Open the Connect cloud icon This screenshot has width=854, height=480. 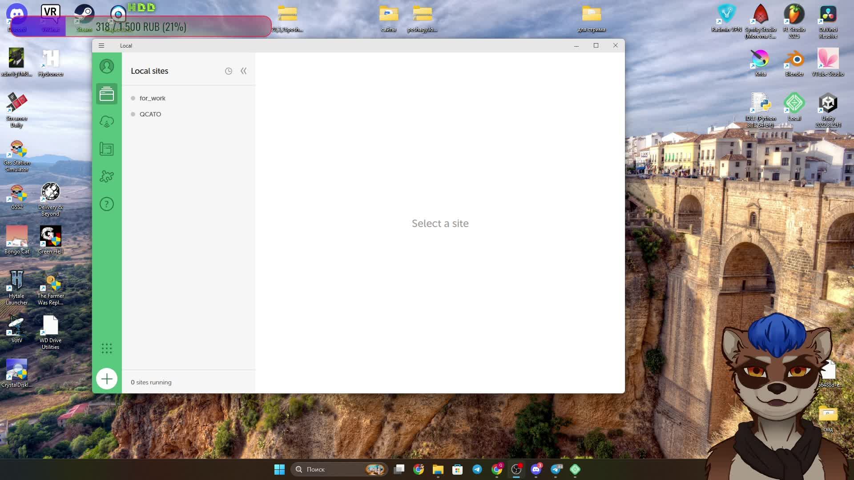(x=107, y=121)
